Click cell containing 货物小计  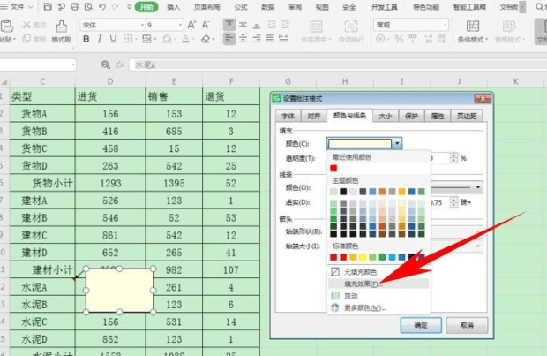[42, 183]
